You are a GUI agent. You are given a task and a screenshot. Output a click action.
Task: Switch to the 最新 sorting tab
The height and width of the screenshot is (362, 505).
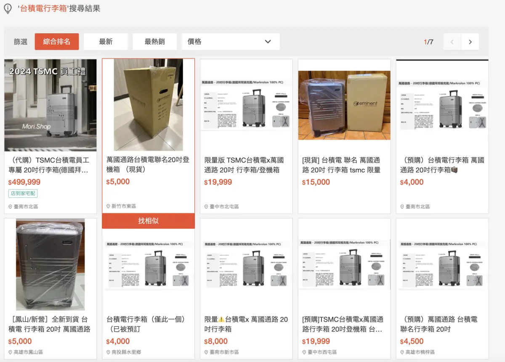point(106,41)
